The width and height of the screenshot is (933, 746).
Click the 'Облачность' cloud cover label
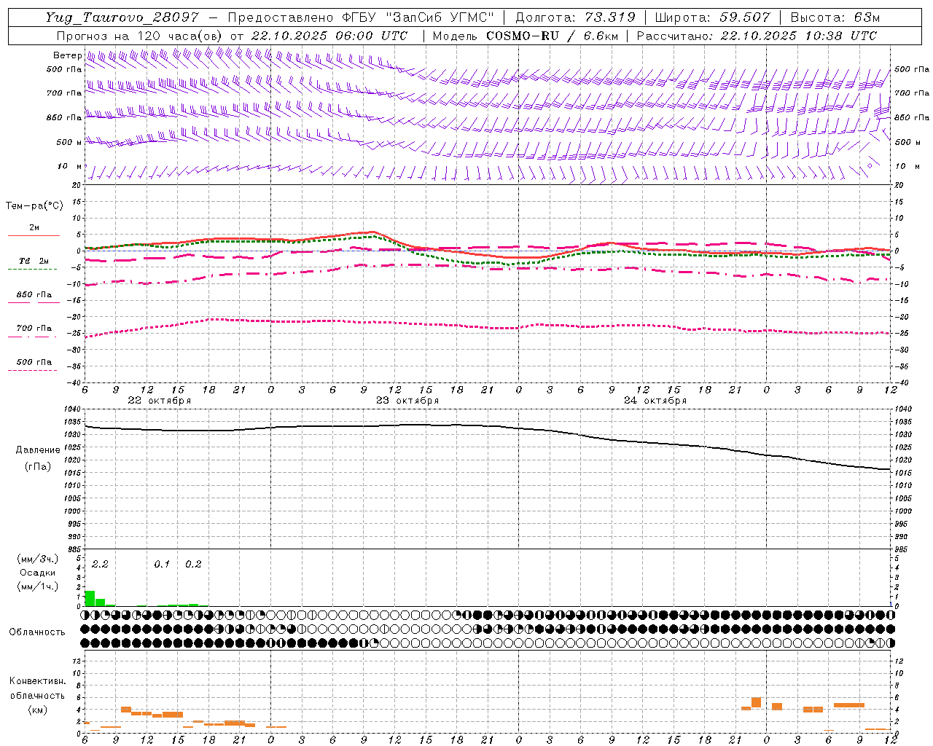[37, 632]
